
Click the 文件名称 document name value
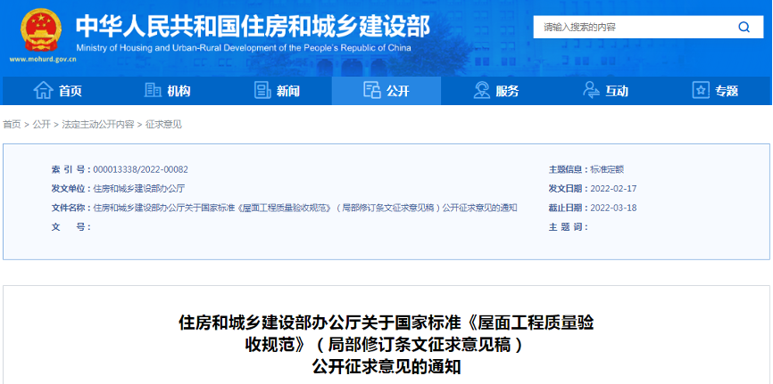305,208
